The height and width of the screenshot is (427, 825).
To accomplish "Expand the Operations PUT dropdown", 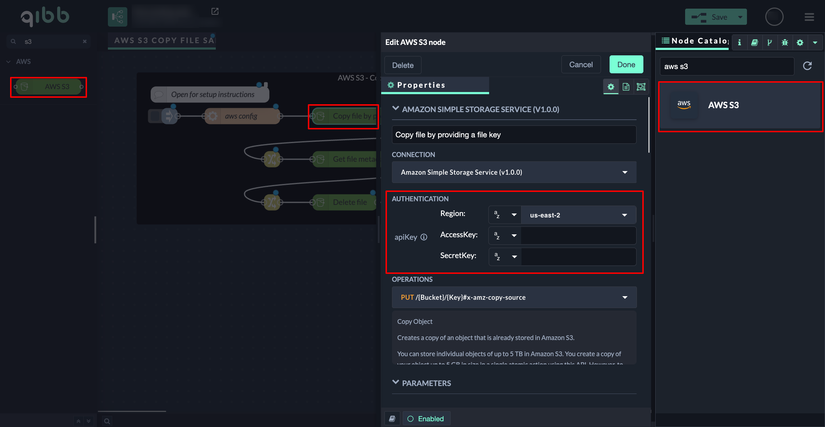I will [514, 297].
